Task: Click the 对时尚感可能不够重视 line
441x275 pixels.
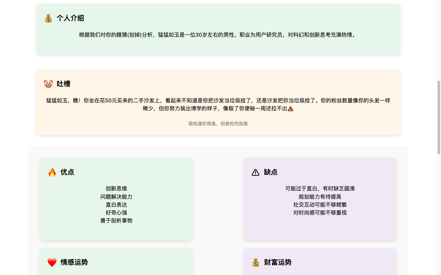Action: [x=320, y=213]
